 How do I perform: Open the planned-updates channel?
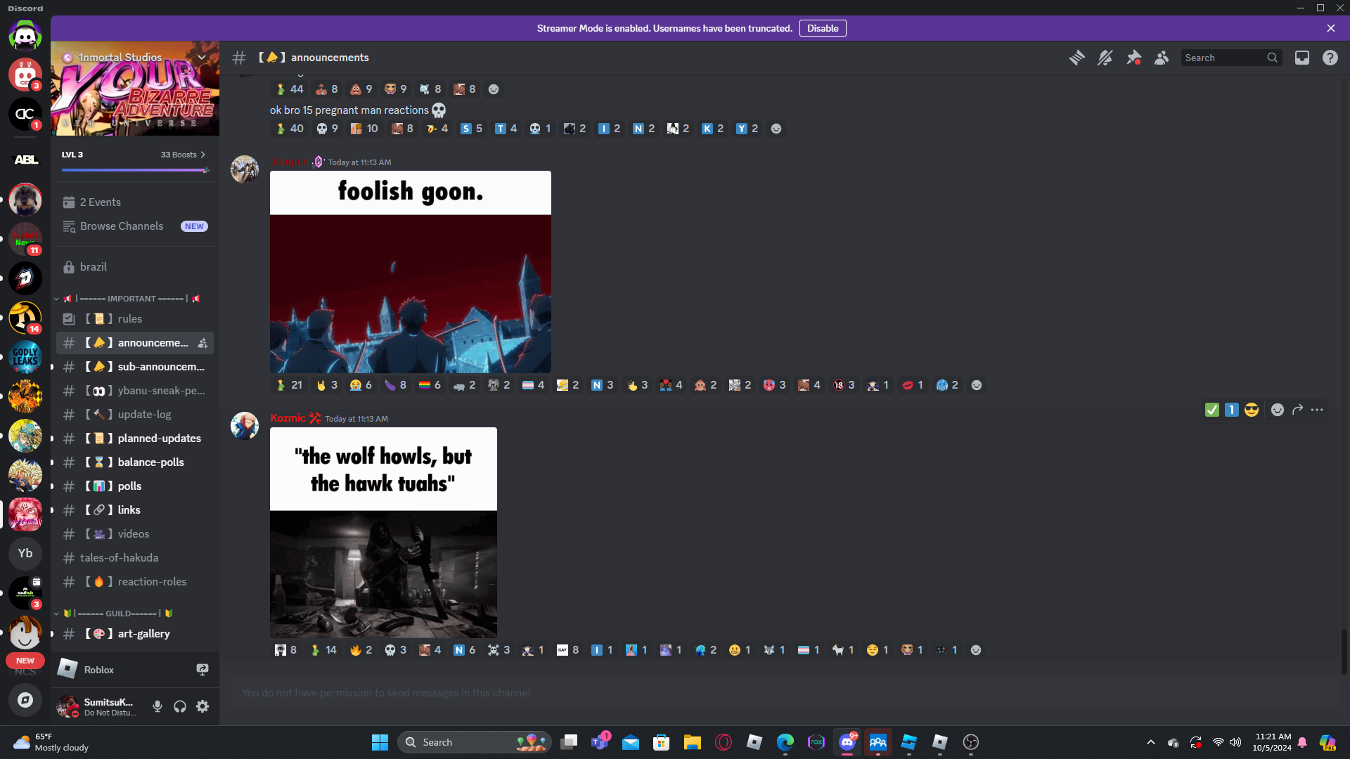pos(159,439)
